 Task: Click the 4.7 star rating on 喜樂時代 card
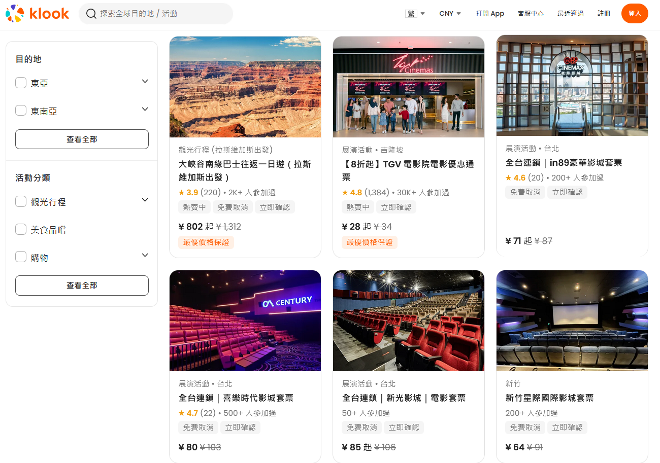(188, 413)
